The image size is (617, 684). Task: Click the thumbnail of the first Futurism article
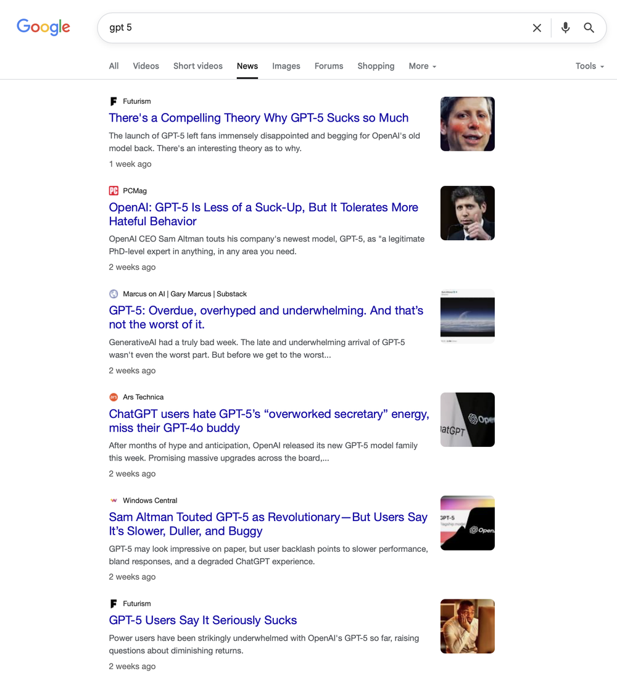468,124
